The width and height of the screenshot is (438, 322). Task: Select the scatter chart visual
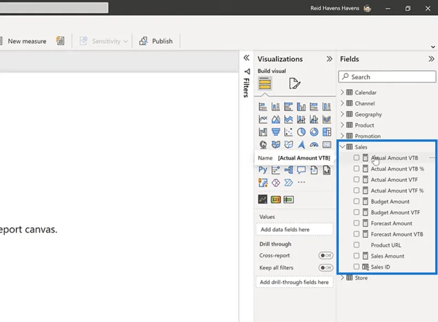click(289, 132)
